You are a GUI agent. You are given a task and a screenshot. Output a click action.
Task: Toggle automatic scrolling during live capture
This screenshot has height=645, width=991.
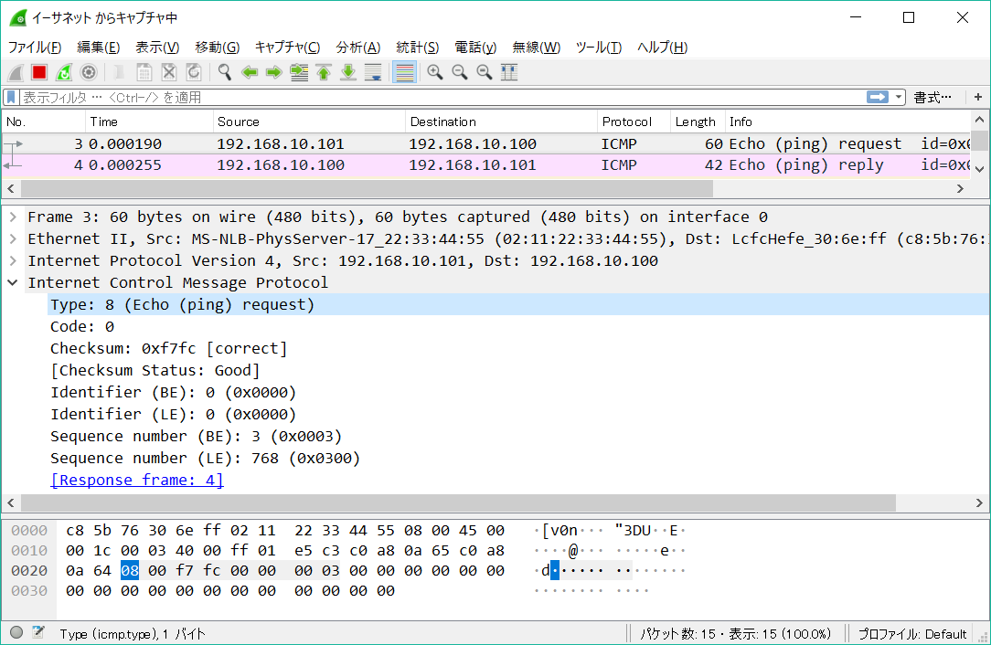(x=373, y=71)
